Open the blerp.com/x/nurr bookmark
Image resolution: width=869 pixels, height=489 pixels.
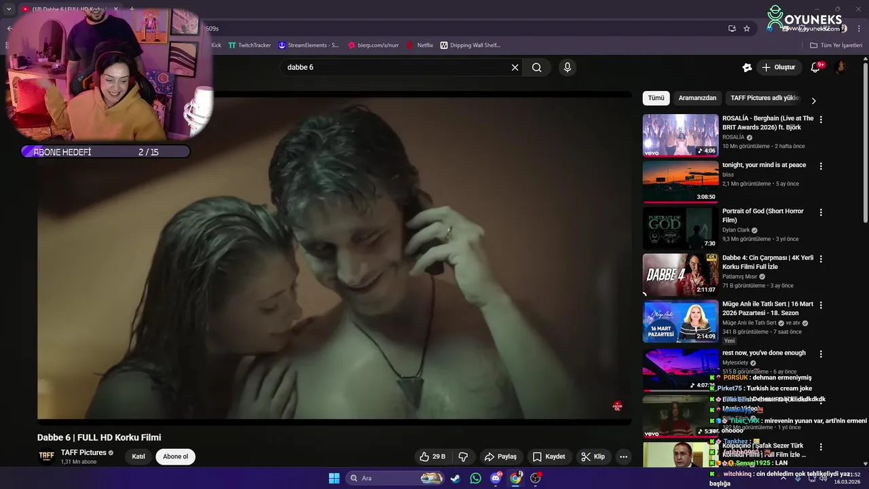click(373, 46)
